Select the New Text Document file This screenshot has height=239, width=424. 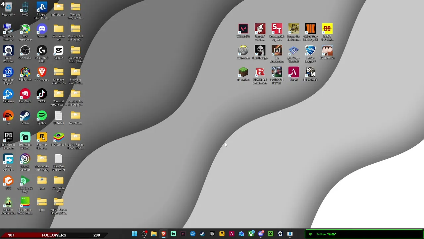(59, 162)
